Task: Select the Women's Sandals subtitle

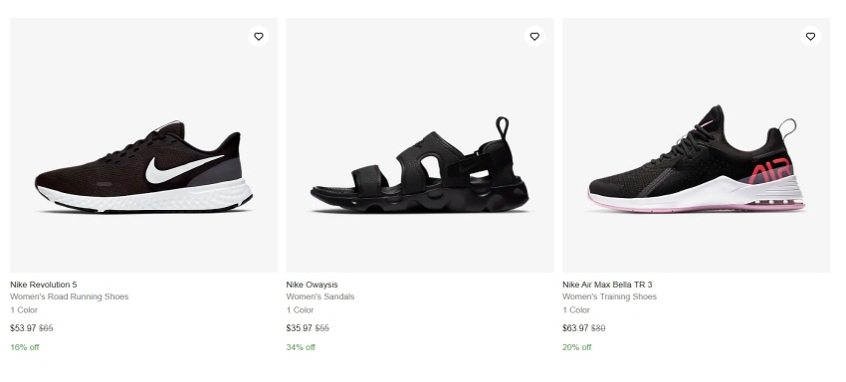Action: [320, 296]
